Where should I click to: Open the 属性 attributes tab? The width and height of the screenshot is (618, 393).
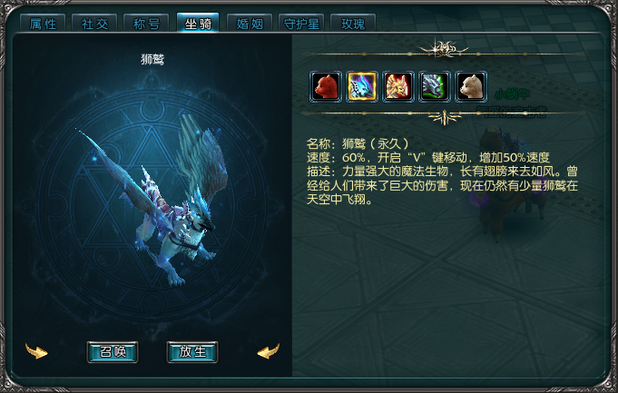pyautogui.click(x=43, y=24)
